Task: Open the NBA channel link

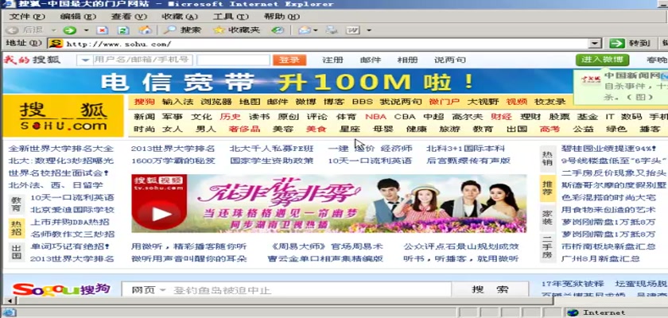Action: (375, 117)
